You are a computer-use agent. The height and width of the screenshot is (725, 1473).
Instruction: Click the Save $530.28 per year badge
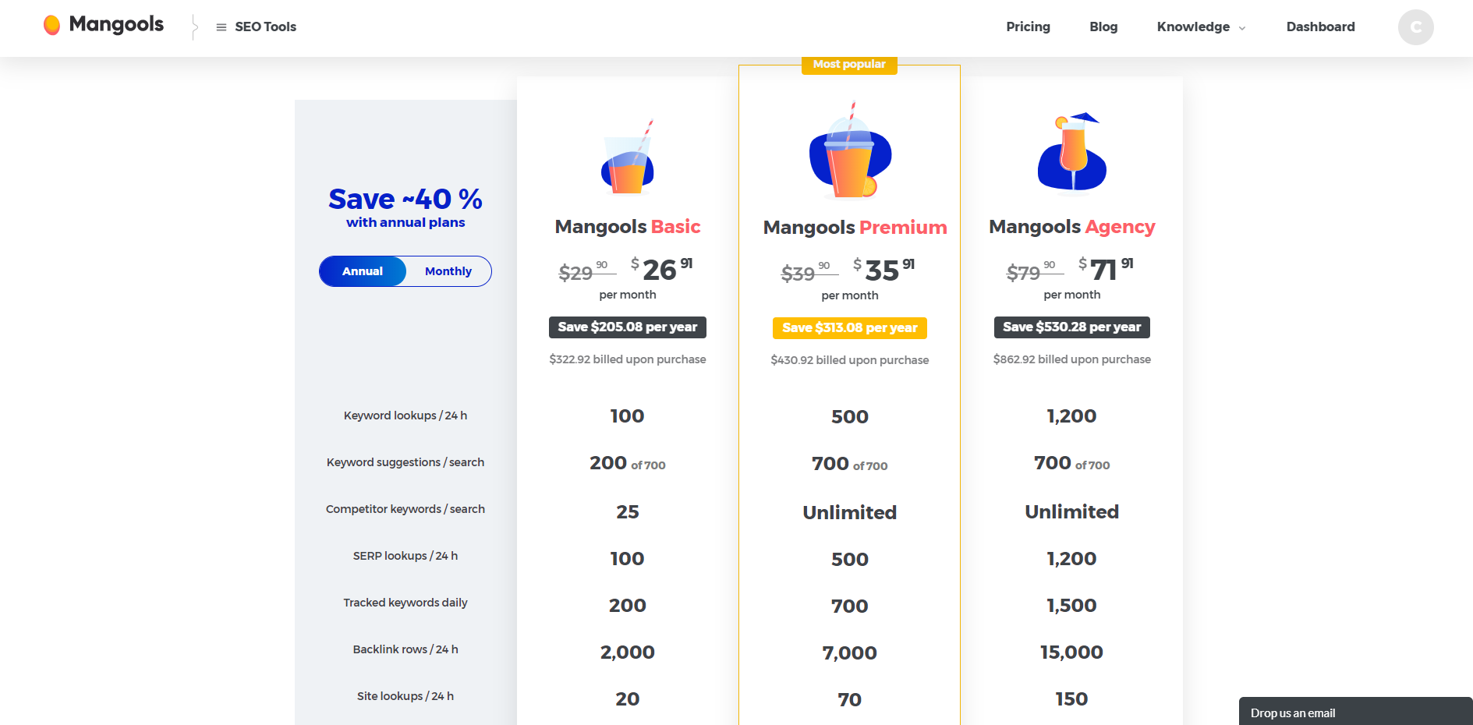point(1072,327)
